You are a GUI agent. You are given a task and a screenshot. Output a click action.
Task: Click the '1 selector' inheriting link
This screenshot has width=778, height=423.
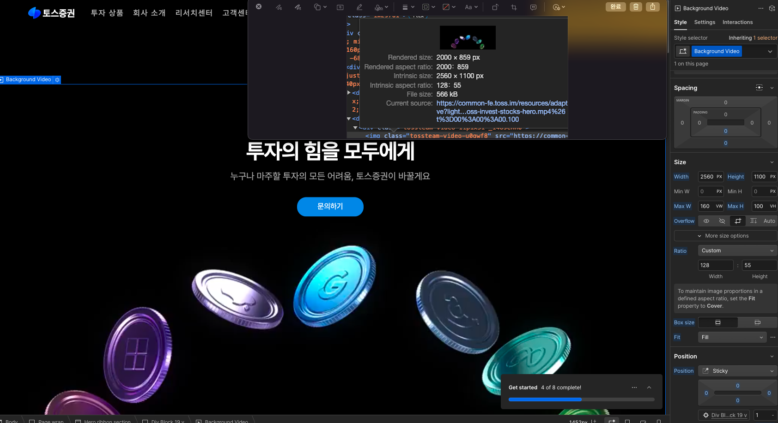pyautogui.click(x=765, y=38)
